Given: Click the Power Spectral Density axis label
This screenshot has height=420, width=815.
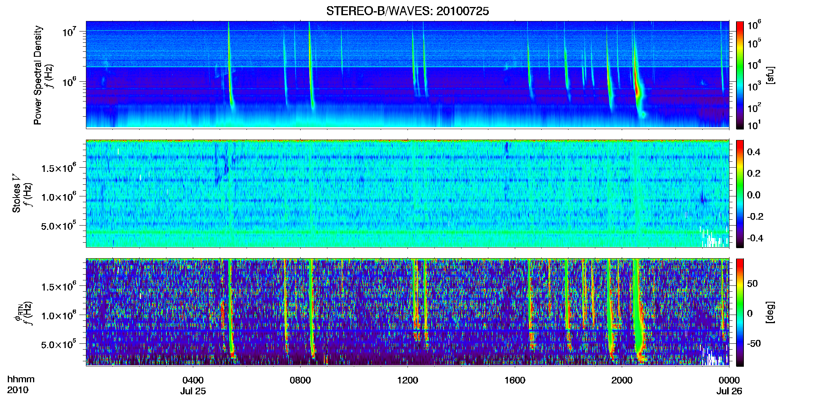Looking at the screenshot, I should [x=38, y=75].
